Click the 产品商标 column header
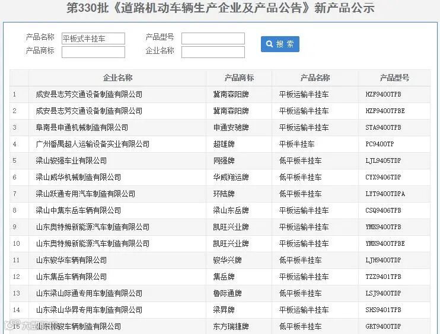Screen dimensions: 440x334 (239, 78)
